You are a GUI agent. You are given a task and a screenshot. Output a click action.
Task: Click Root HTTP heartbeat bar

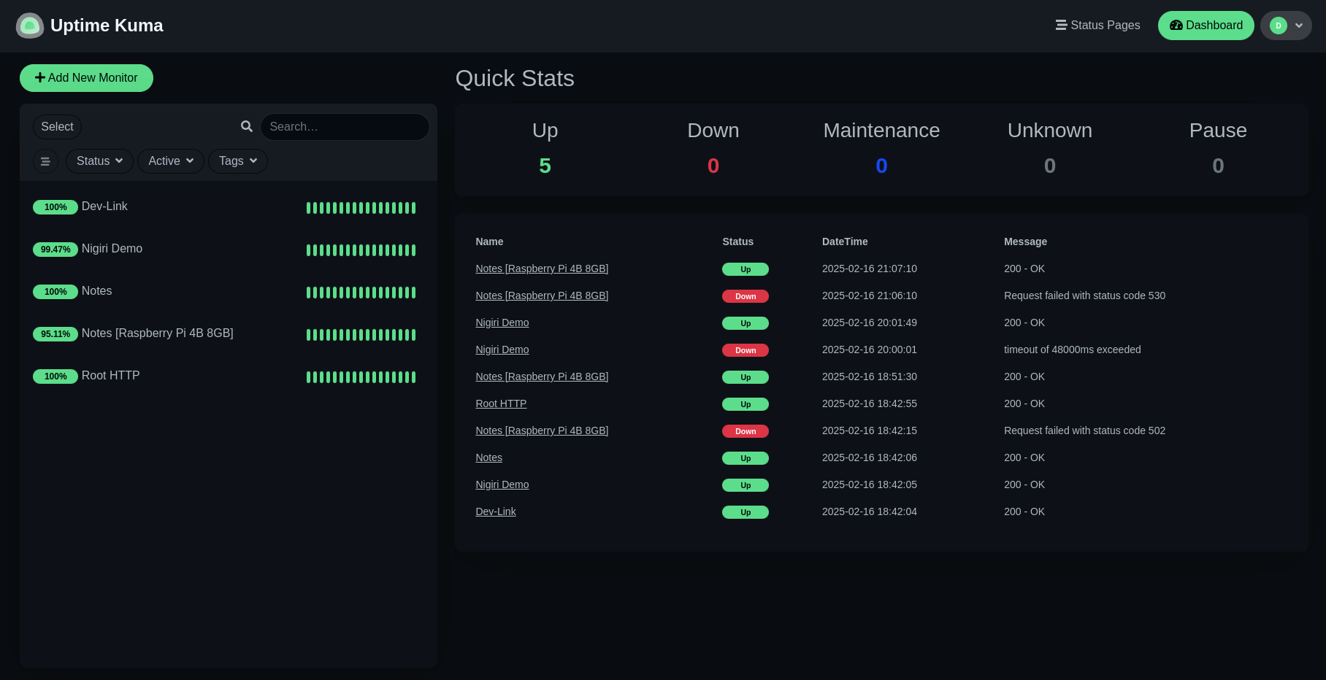tap(361, 377)
